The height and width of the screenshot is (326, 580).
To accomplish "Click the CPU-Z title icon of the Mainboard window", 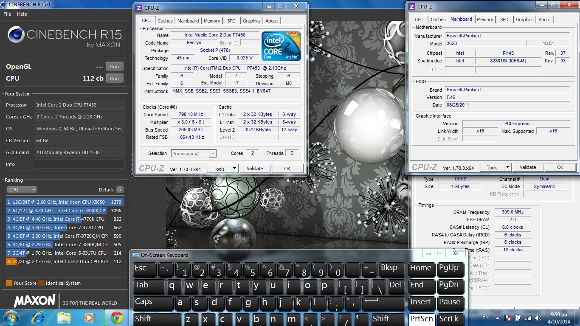I will click(412, 6).
